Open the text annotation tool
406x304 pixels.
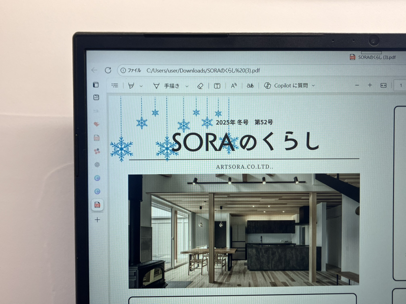click(x=217, y=85)
